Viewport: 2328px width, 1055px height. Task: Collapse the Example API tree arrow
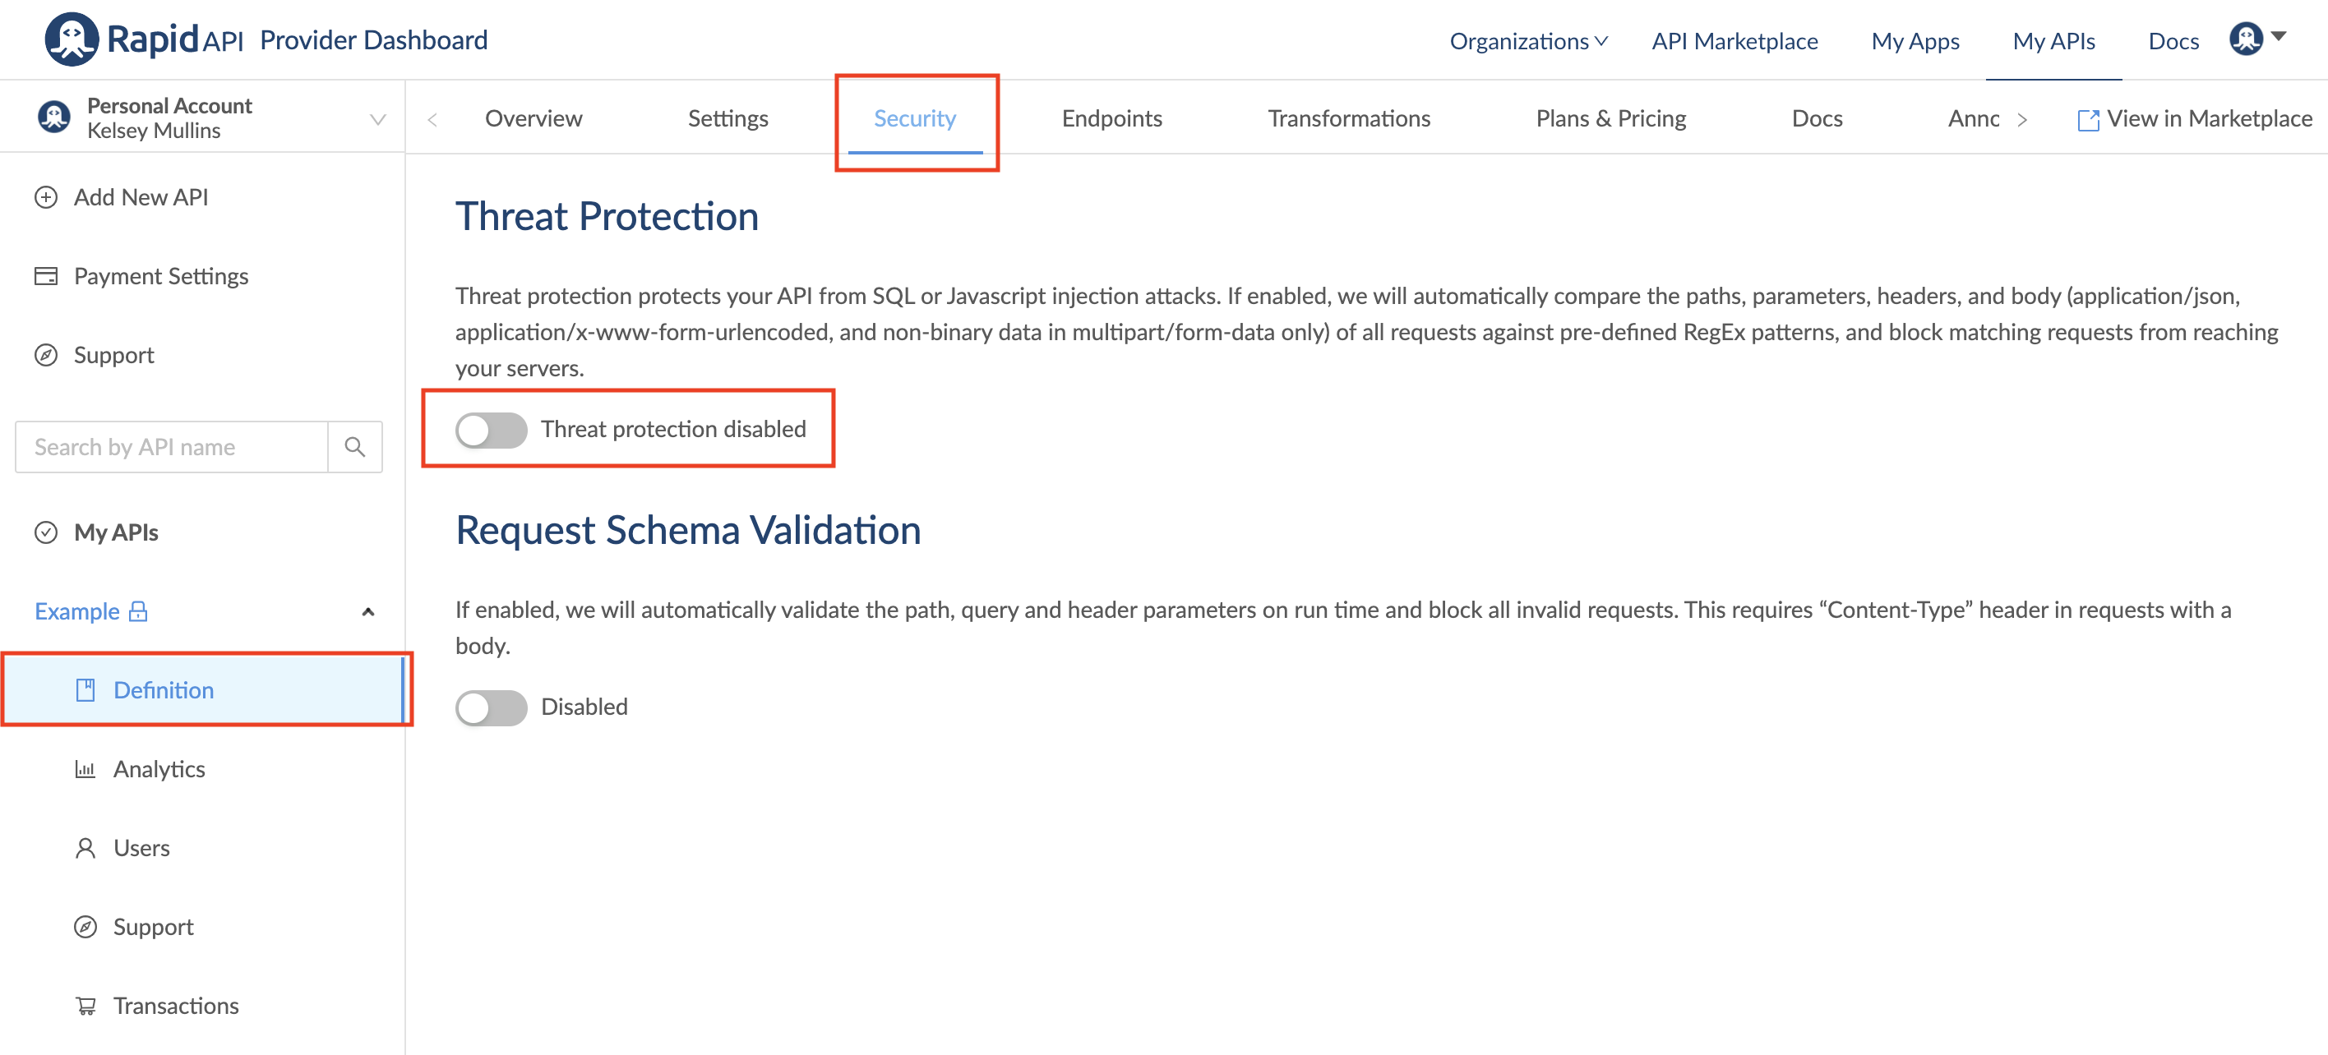tap(367, 611)
